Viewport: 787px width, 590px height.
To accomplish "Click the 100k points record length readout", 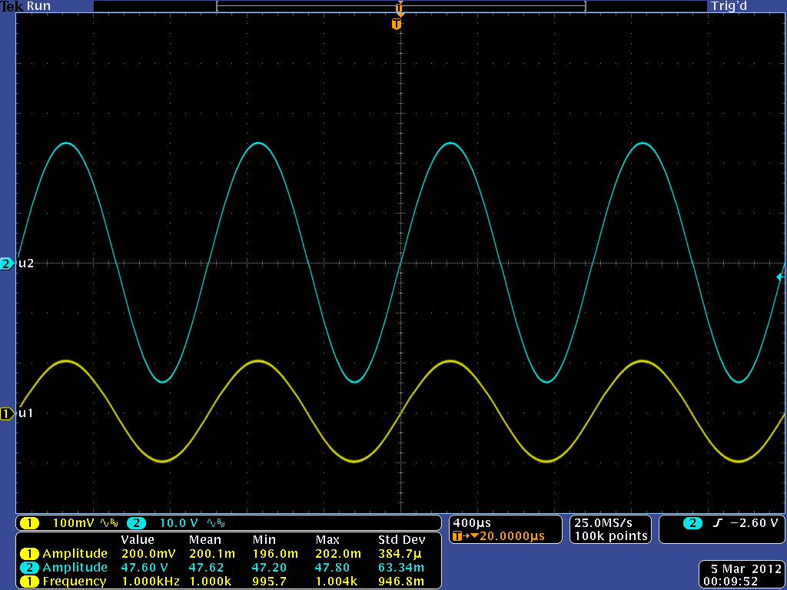I will coord(611,536).
